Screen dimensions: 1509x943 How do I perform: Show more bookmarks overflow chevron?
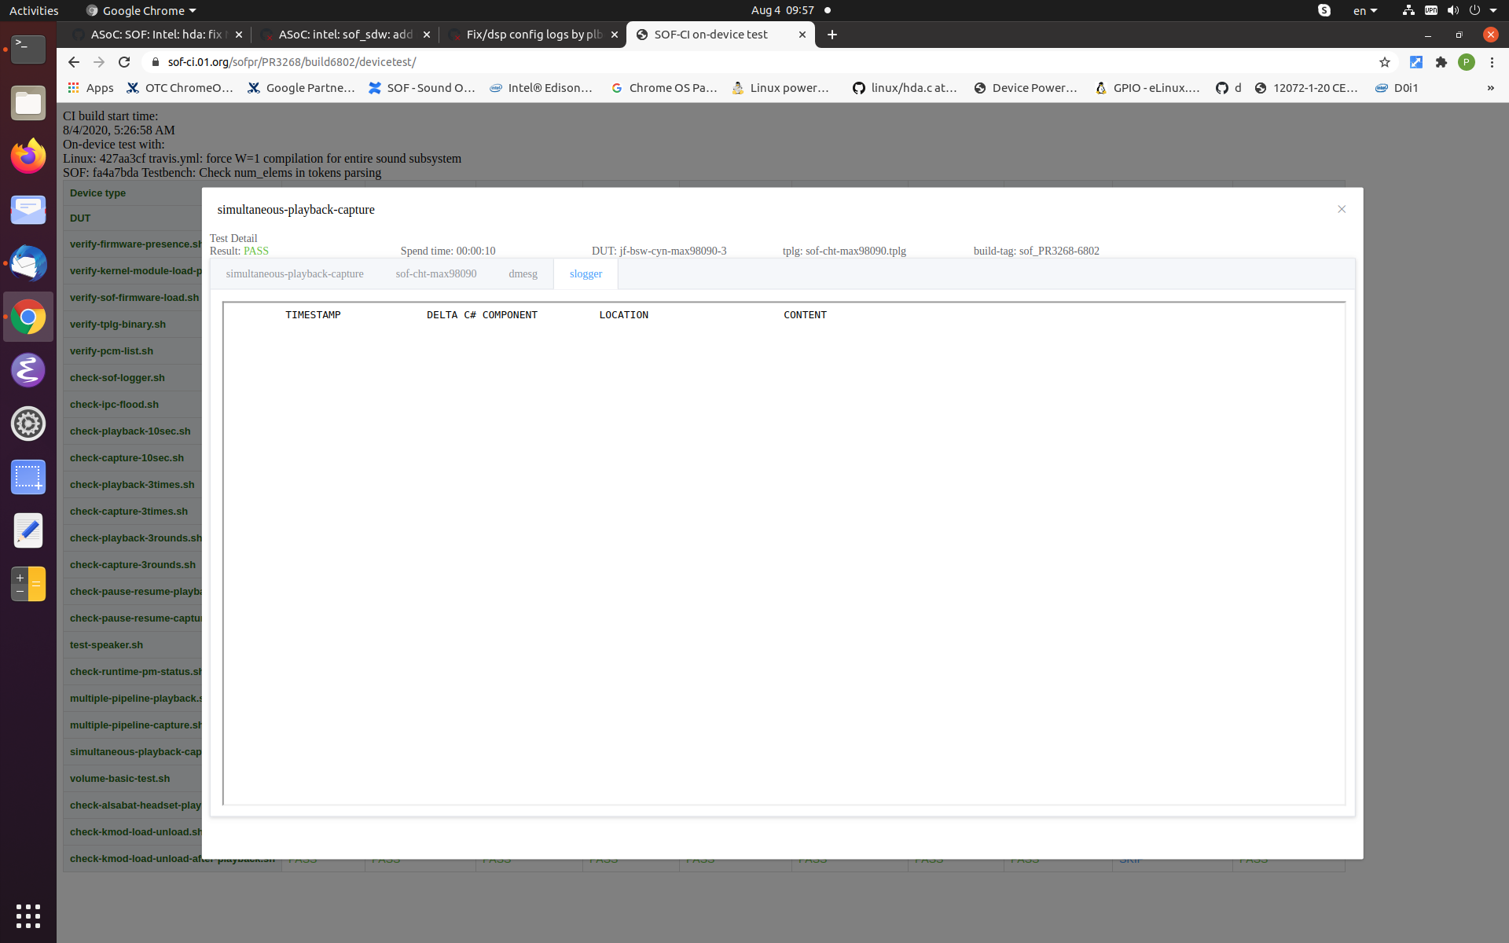pyautogui.click(x=1490, y=88)
